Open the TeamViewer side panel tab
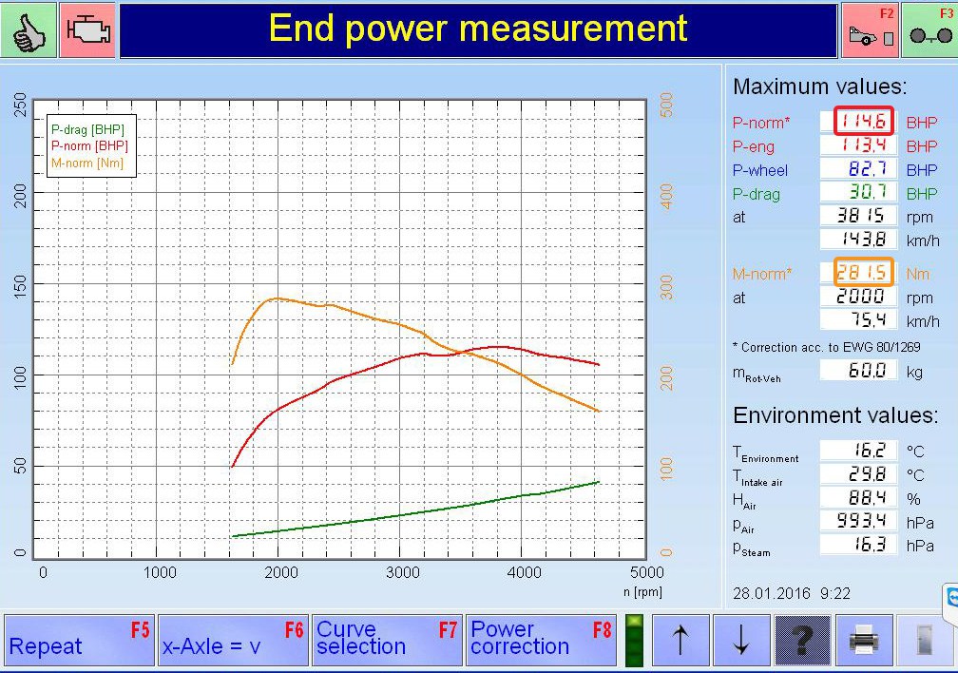 coord(950,603)
